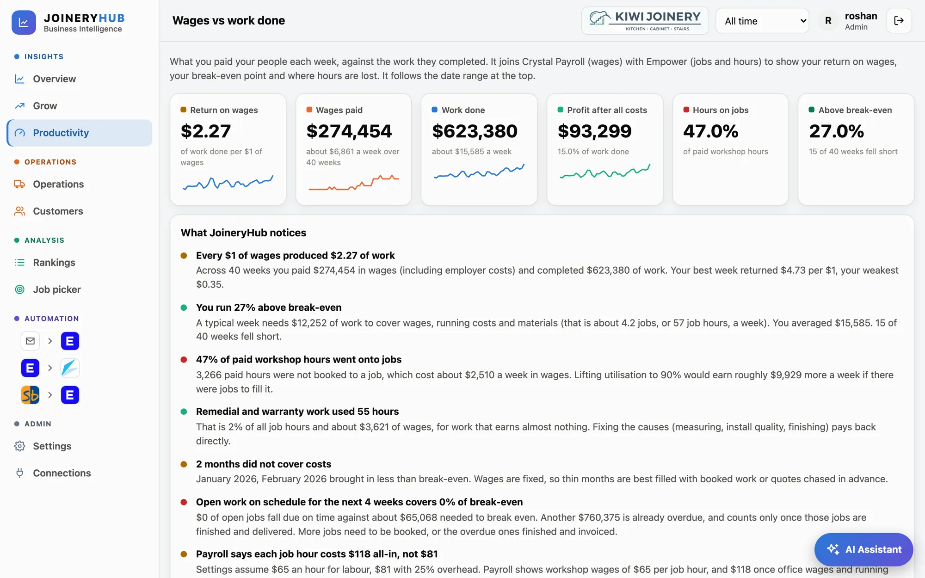The image size is (925, 578).
Task: Click the chevron after the envelope icon
Action: (50, 341)
